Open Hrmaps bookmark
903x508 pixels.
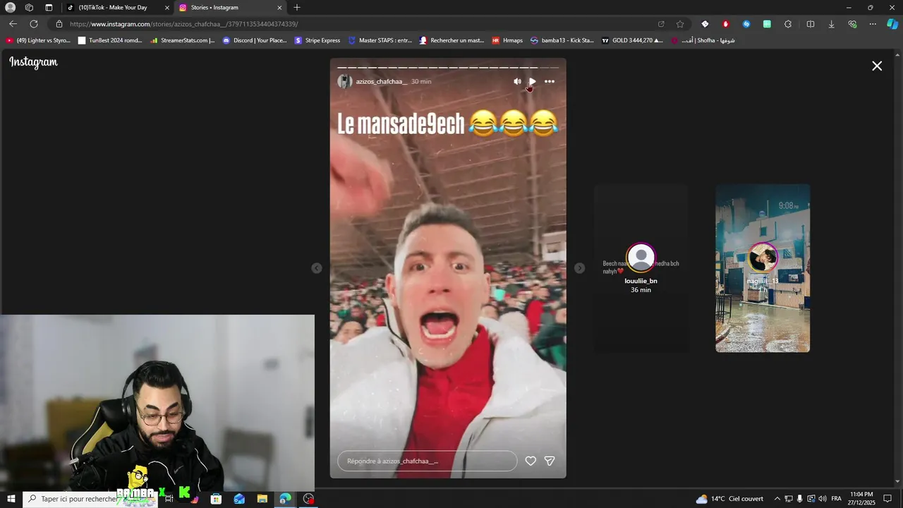pyautogui.click(x=507, y=40)
